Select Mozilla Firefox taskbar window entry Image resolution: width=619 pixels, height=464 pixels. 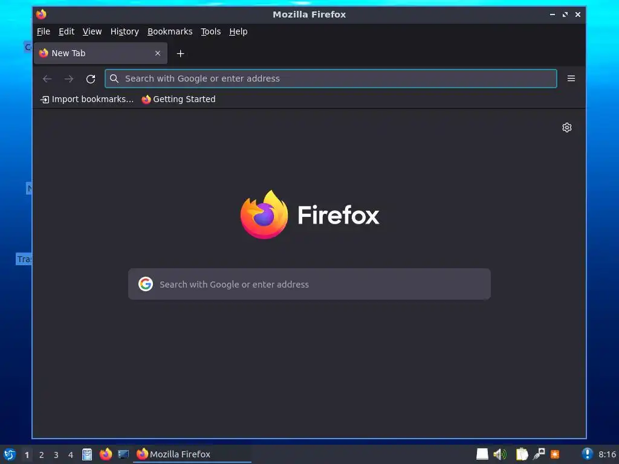[192, 454]
